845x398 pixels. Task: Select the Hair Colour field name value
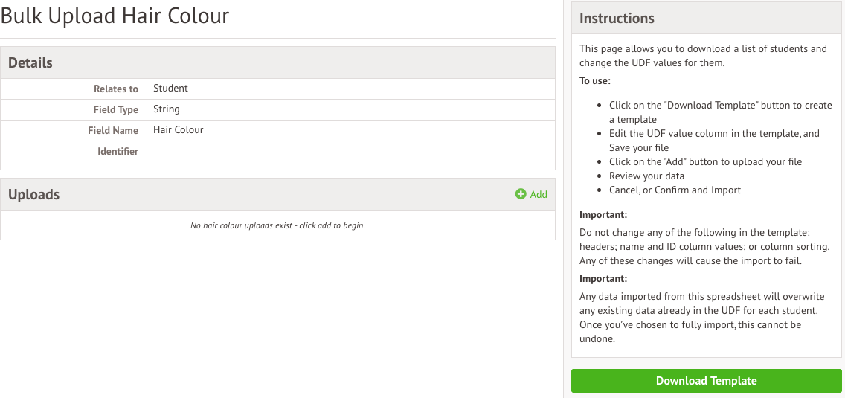pos(178,129)
